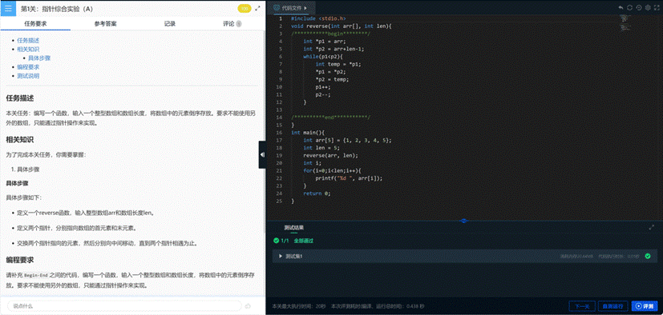Click the 下一关 button

[582, 305]
